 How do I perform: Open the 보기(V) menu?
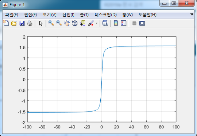coord(50,15)
